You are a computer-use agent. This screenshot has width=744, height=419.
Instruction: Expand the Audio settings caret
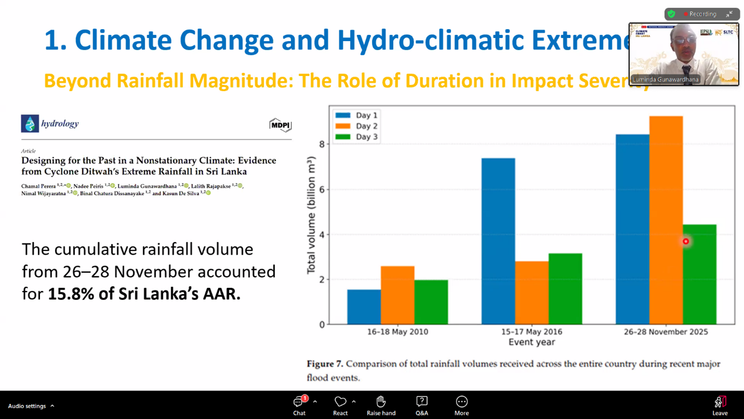[53, 406]
